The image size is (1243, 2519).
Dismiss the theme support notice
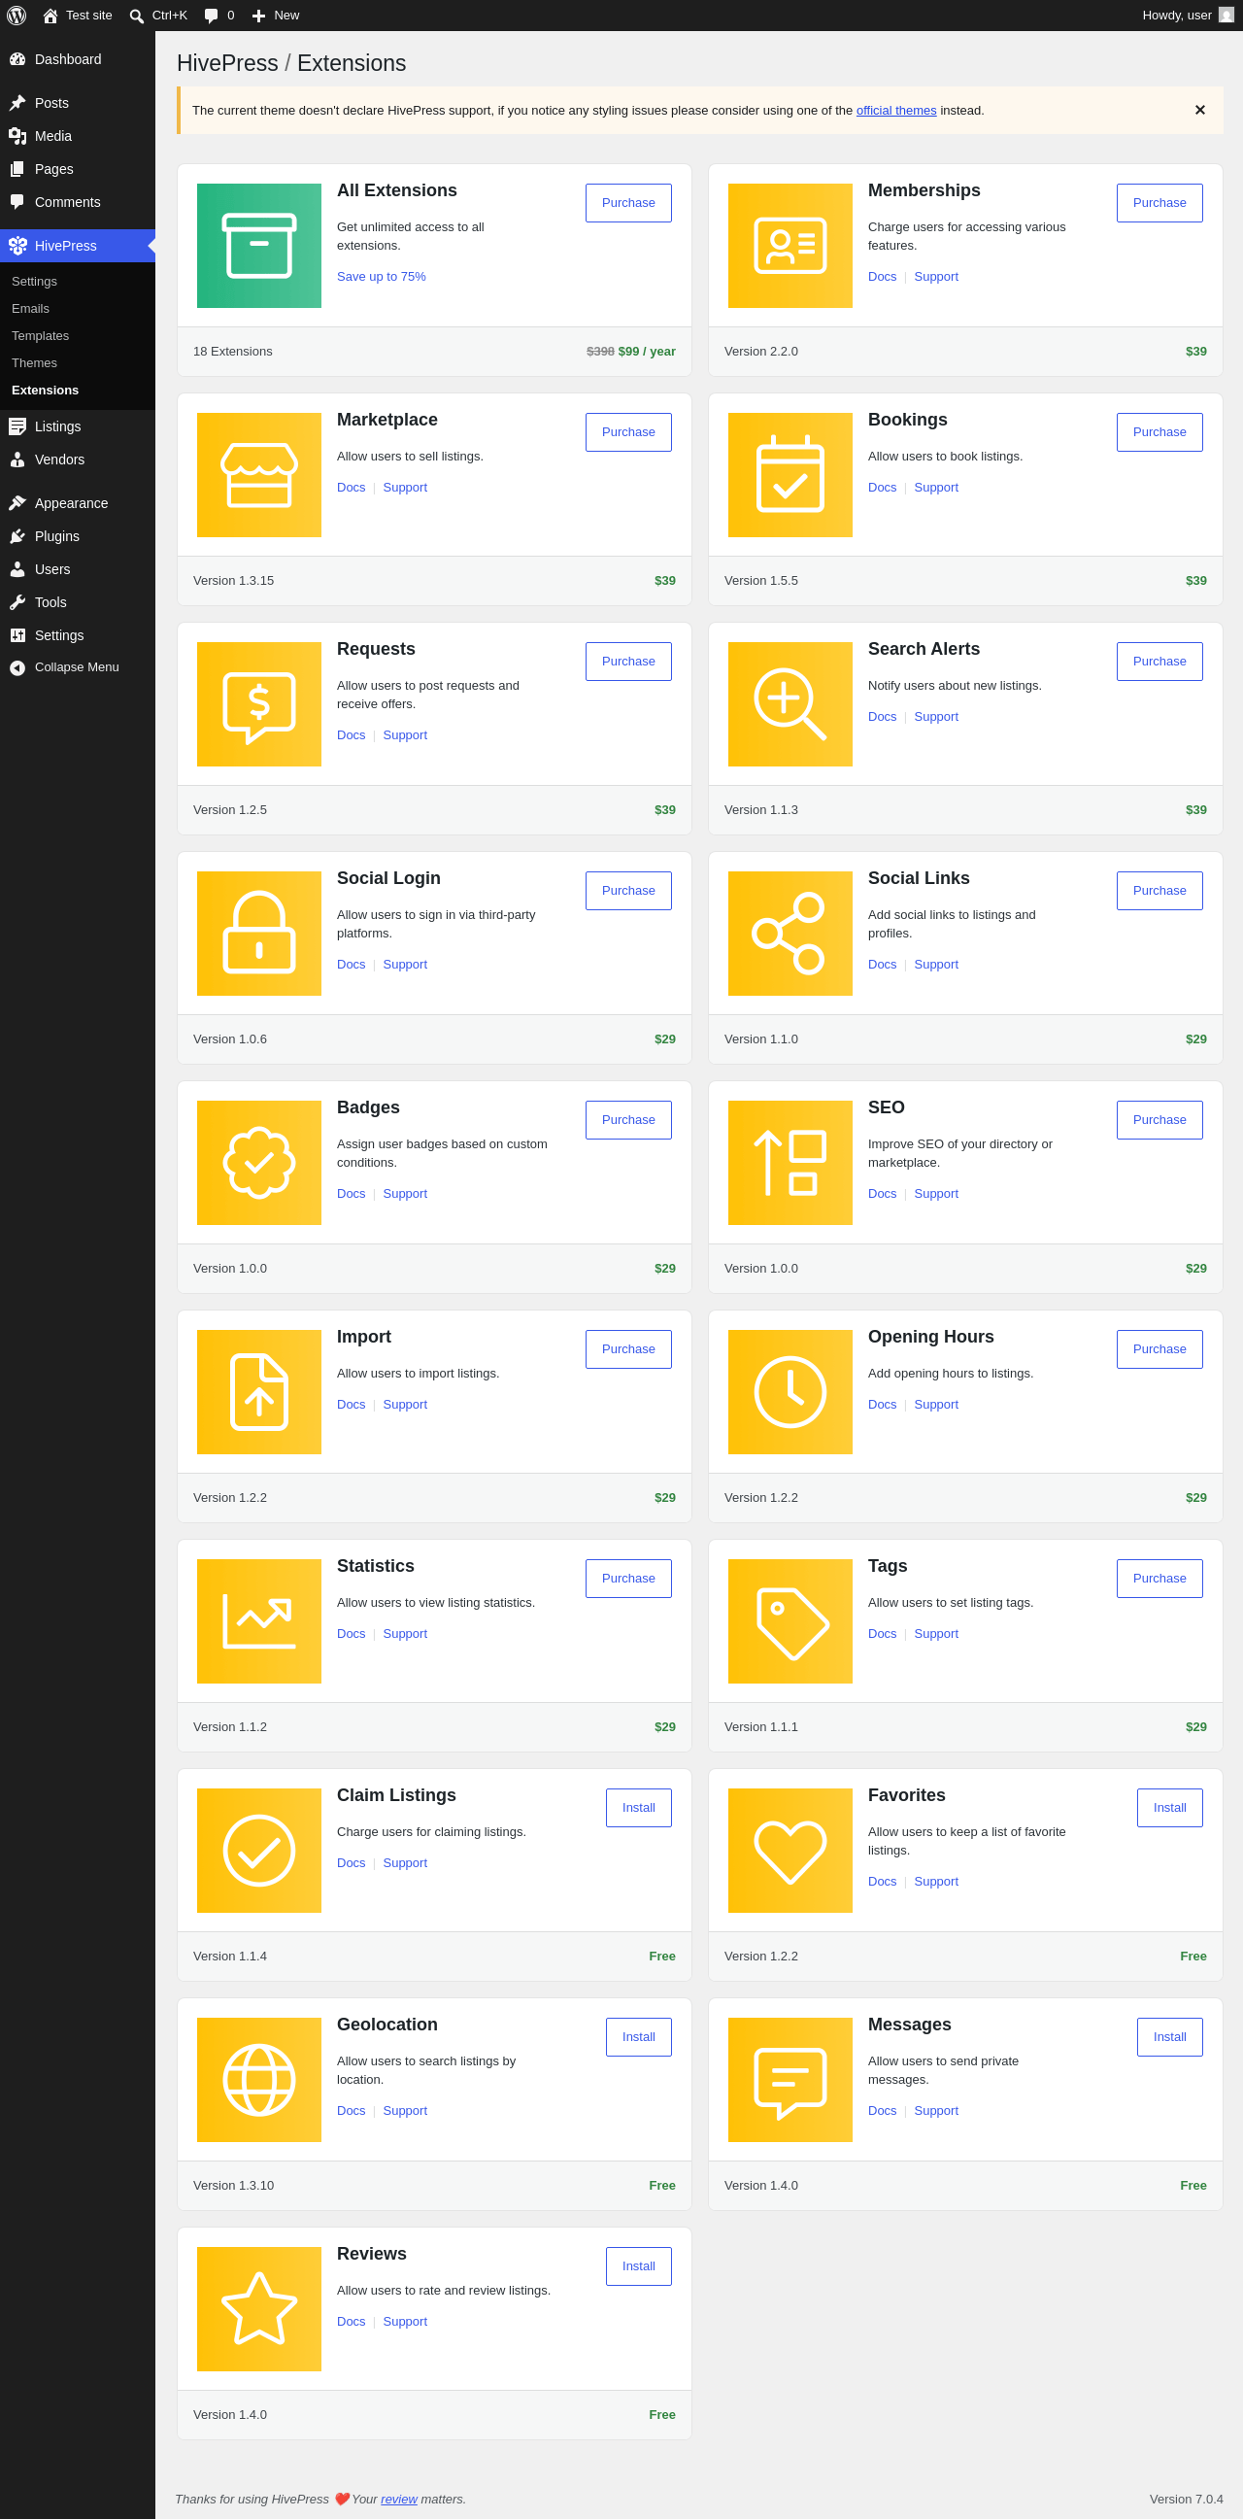tap(1200, 111)
